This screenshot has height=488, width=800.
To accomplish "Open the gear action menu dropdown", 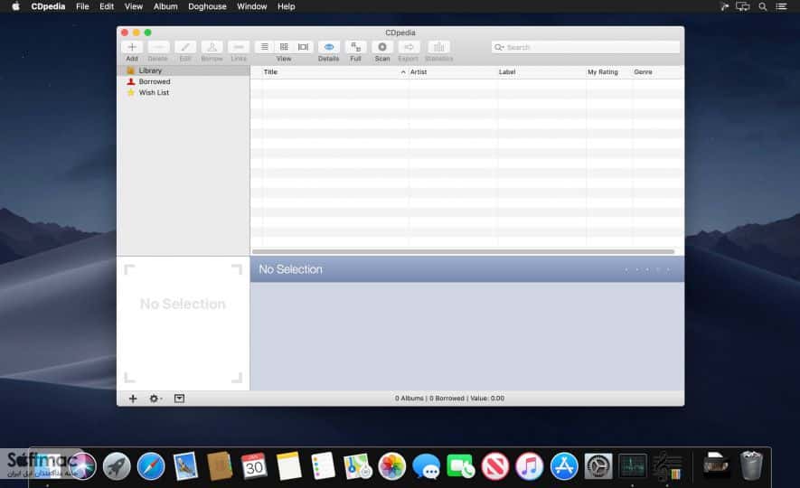I will (x=155, y=399).
